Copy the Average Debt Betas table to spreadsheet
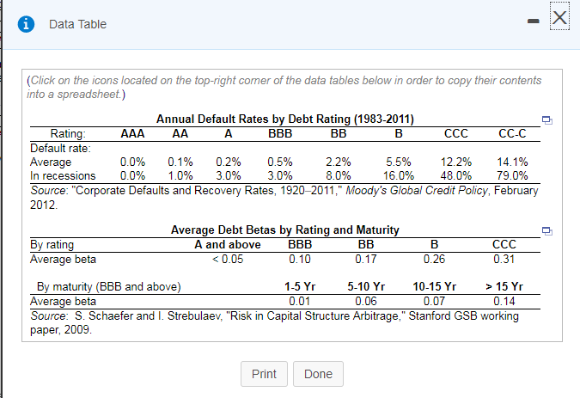The height and width of the screenshot is (398, 580). click(x=547, y=231)
